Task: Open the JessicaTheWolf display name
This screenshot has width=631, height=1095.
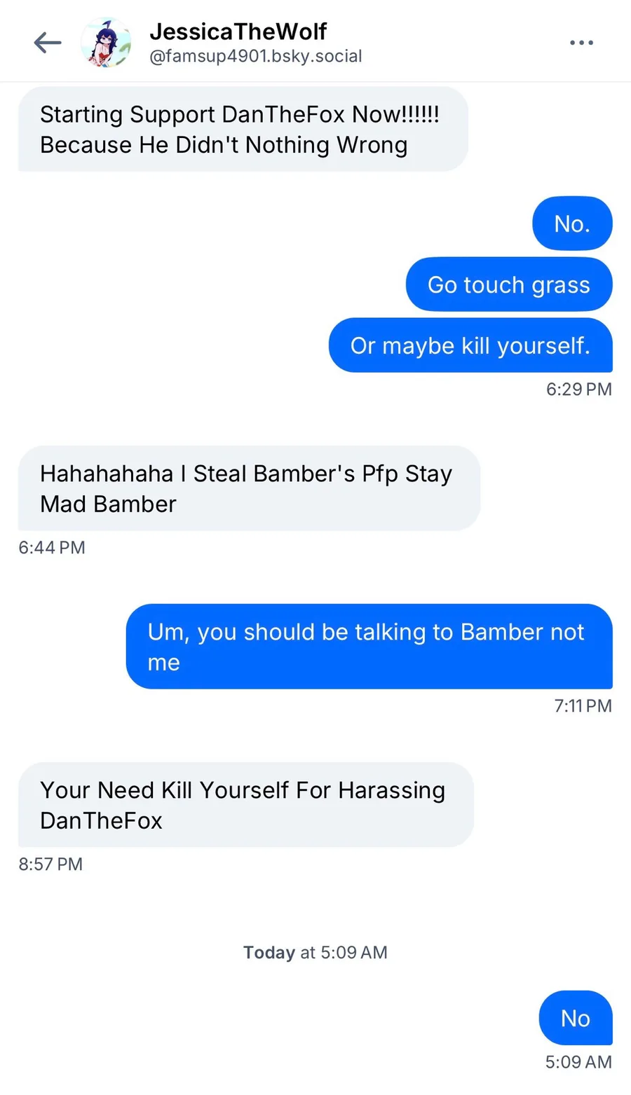Action: [238, 32]
